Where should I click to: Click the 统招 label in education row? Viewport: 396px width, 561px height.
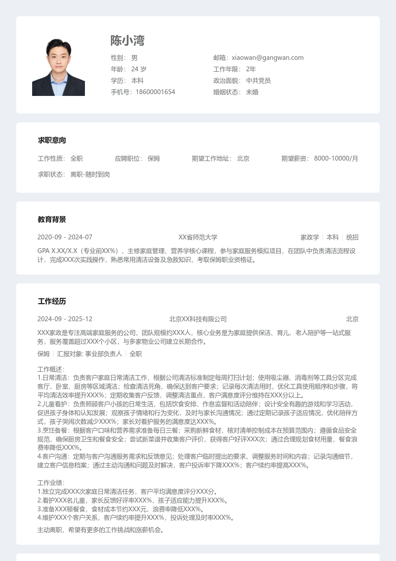click(352, 237)
